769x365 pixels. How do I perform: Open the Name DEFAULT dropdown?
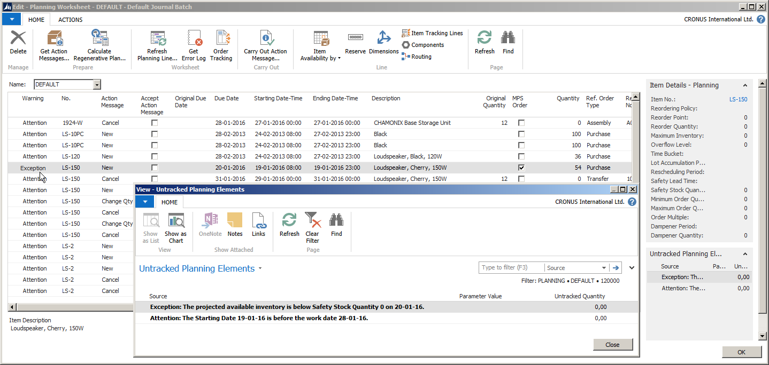[x=97, y=84]
